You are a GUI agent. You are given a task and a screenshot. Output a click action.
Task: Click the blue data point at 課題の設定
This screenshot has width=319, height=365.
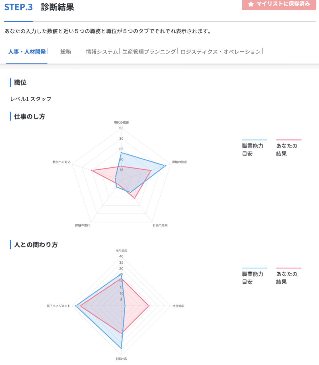165,166
